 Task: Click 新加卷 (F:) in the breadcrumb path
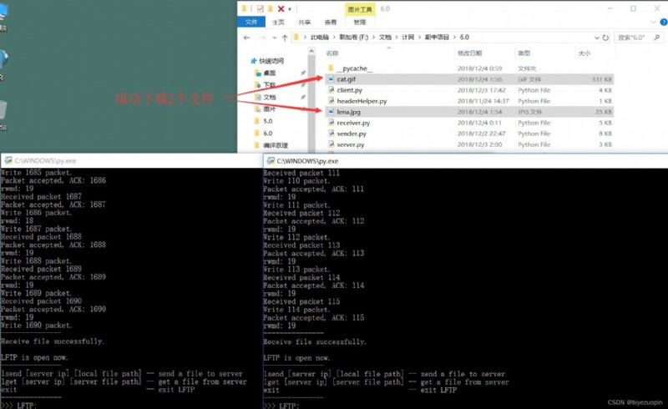353,38
